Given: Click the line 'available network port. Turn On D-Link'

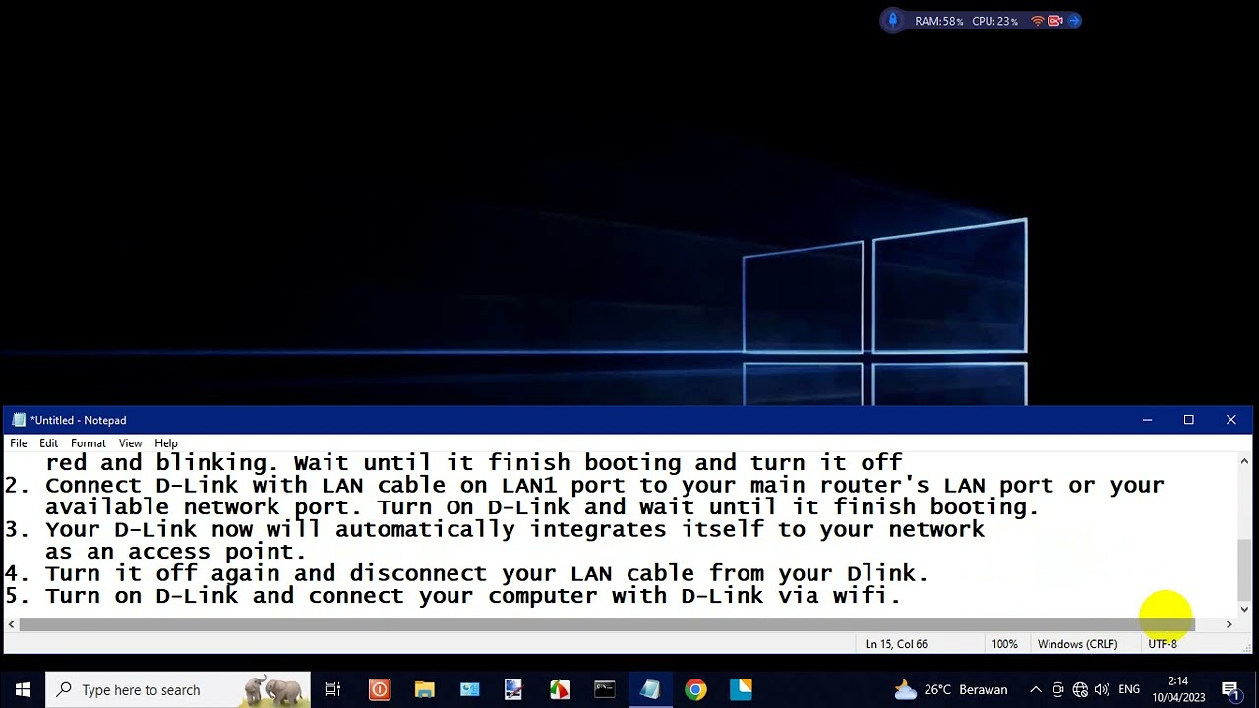Looking at the screenshot, I should point(542,507).
